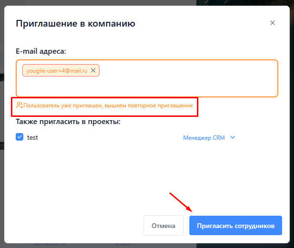Screen dimensions: 294x248
Task: Click the Также пригласить в проекты heading
Action: pos(68,122)
